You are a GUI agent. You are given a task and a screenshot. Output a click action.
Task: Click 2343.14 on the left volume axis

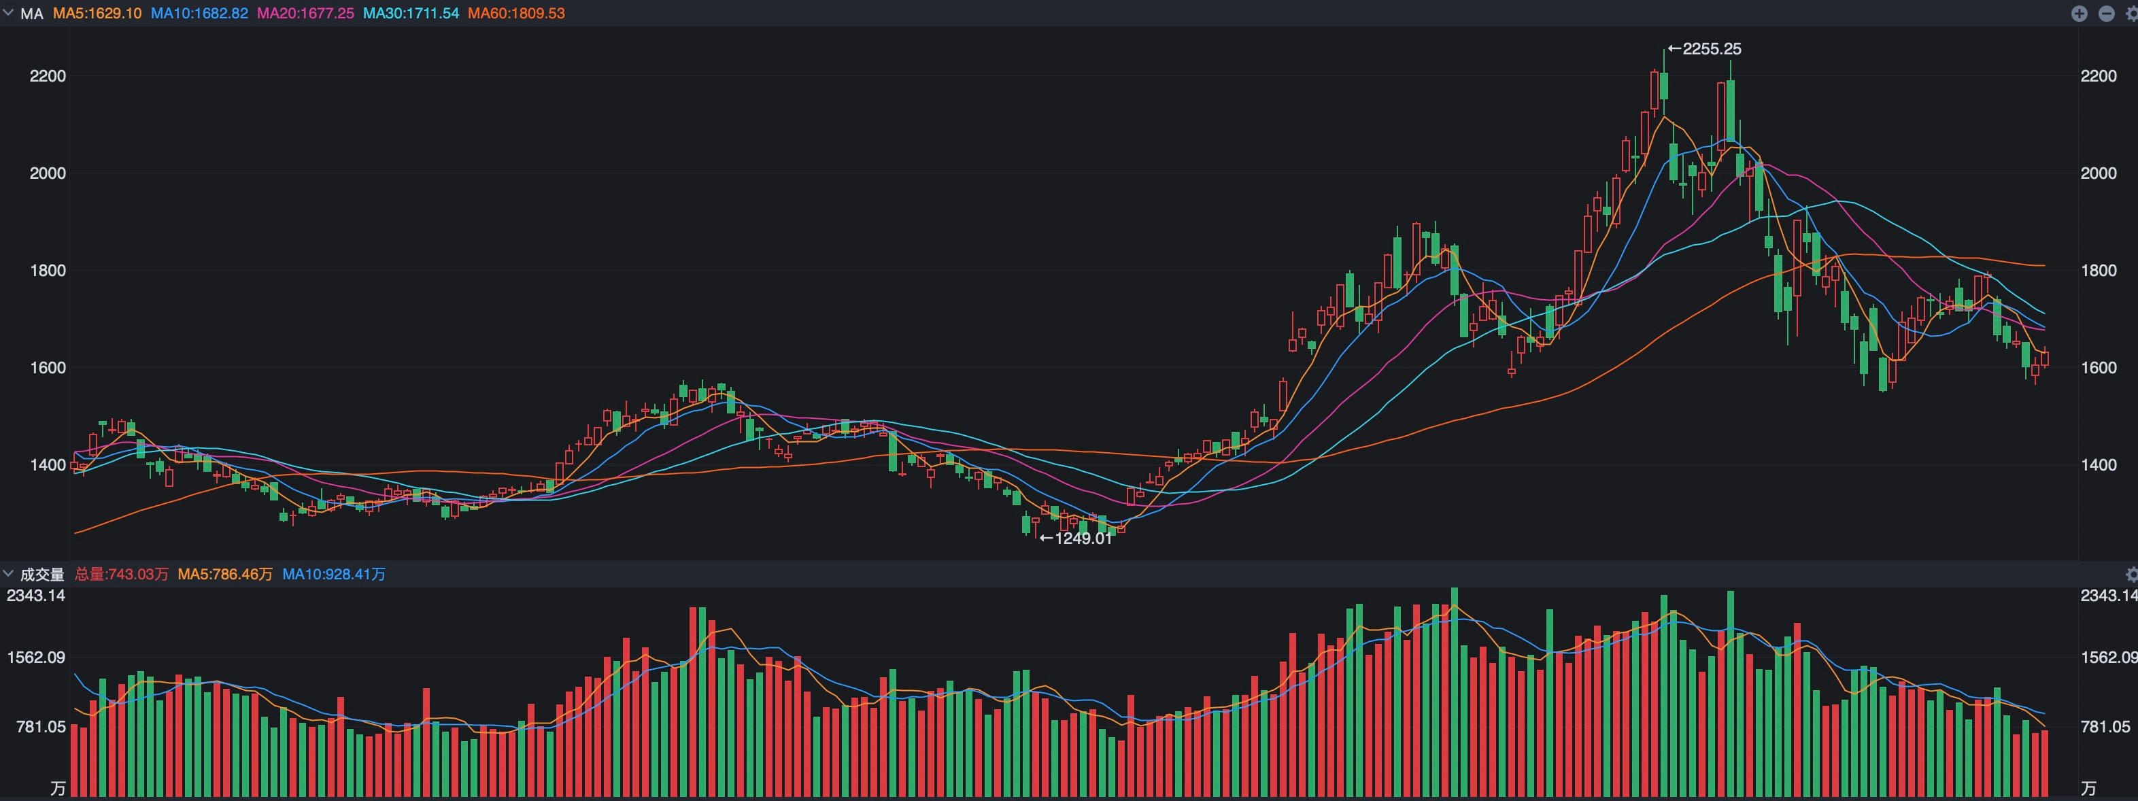pyautogui.click(x=35, y=595)
